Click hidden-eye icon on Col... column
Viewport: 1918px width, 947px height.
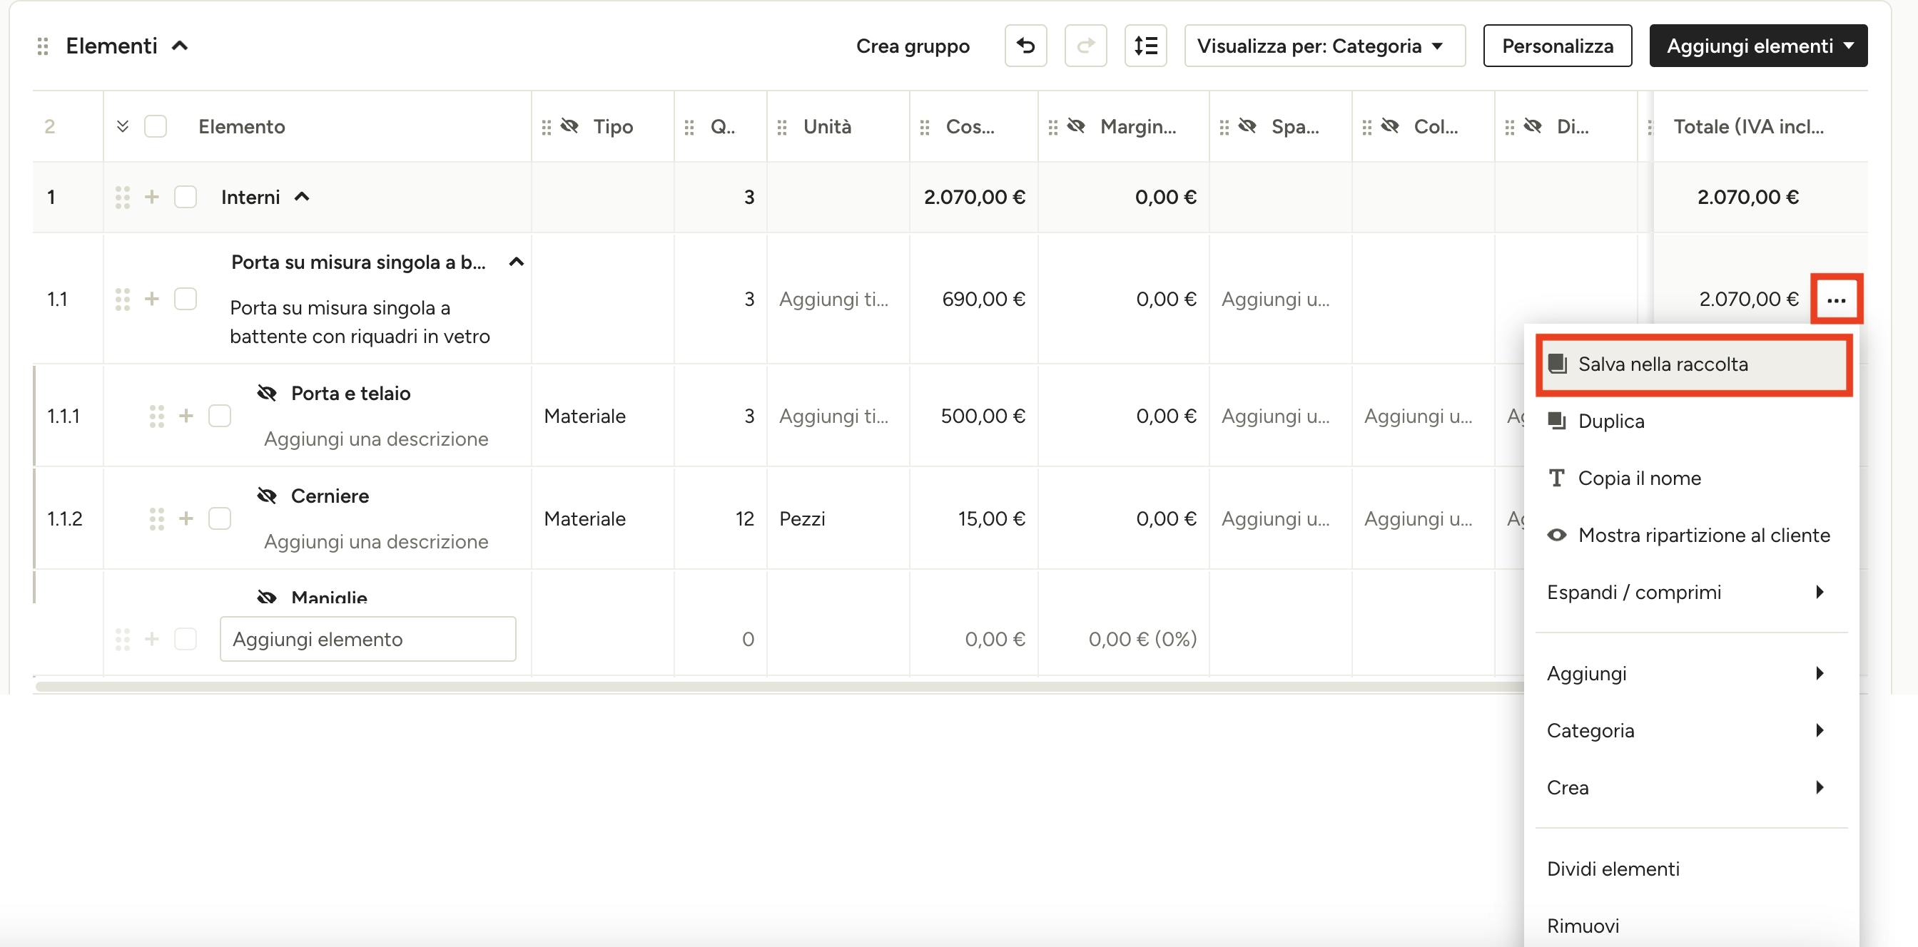point(1390,126)
